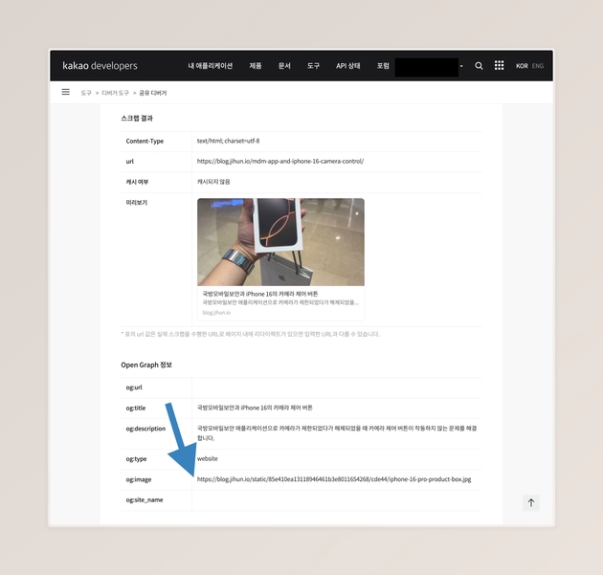Open the hamburger side menu
The height and width of the screenshot is (575, 603).
click(x=66, y=93)
